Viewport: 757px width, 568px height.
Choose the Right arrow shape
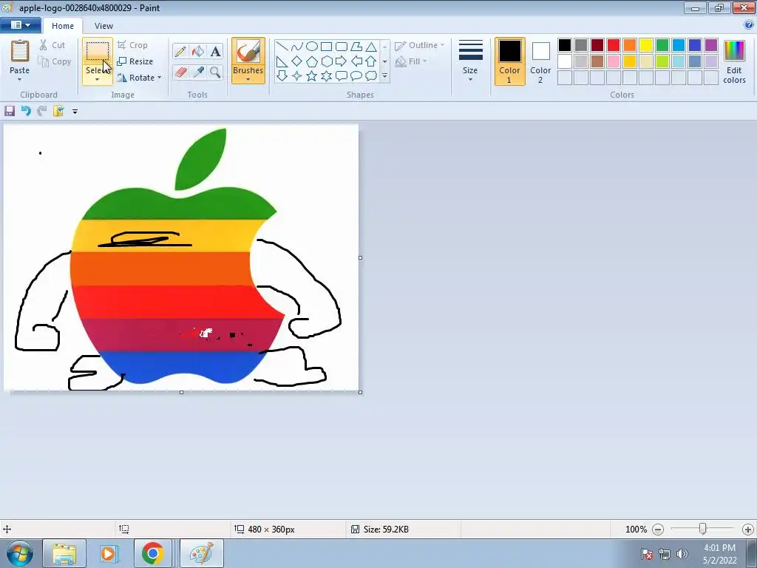click(342, 61)
